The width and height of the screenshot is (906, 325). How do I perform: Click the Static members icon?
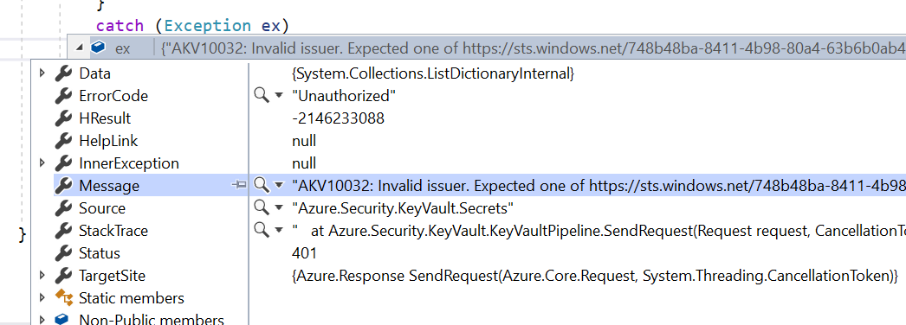coord(63,298)
